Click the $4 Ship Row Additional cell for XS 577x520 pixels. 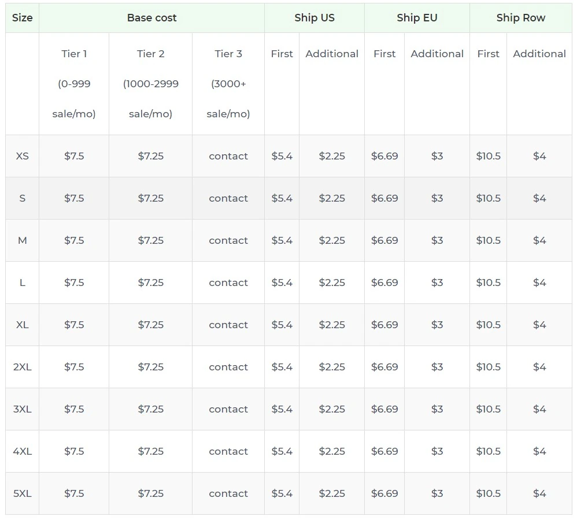tap(539, 156)
